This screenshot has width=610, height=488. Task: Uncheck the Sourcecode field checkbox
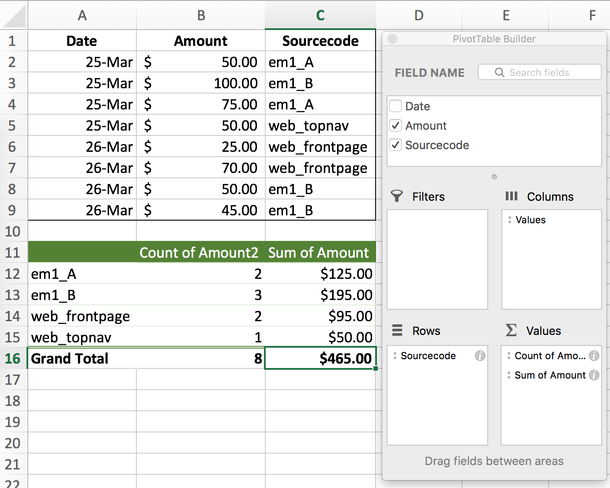pos(395,145)
